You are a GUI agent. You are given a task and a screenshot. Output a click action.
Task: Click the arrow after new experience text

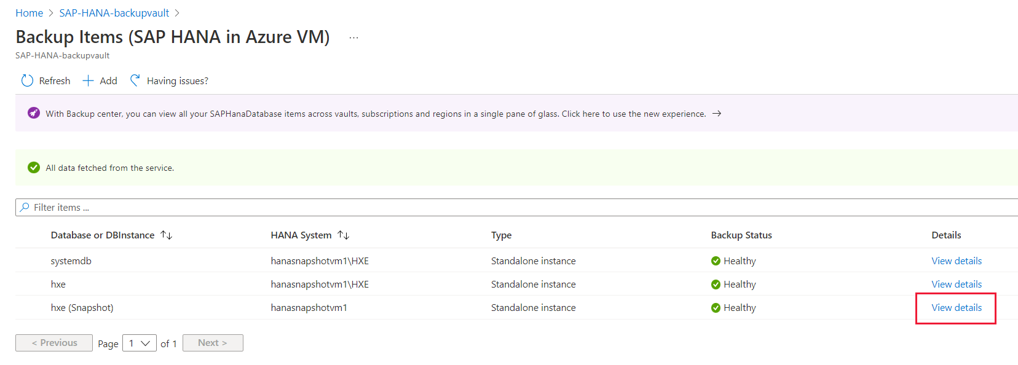click(x=717, y=114)
